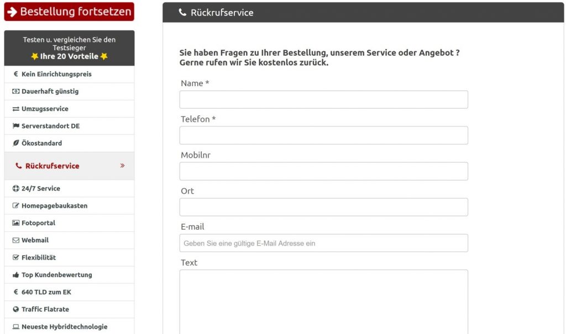Screen dimensions: 566x334
Task: Focus the E-mail address field
Action: click(x=324, y=243)
